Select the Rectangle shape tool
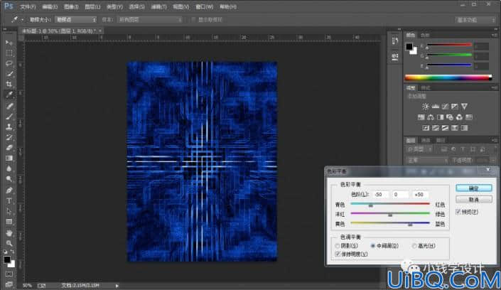 9,222
